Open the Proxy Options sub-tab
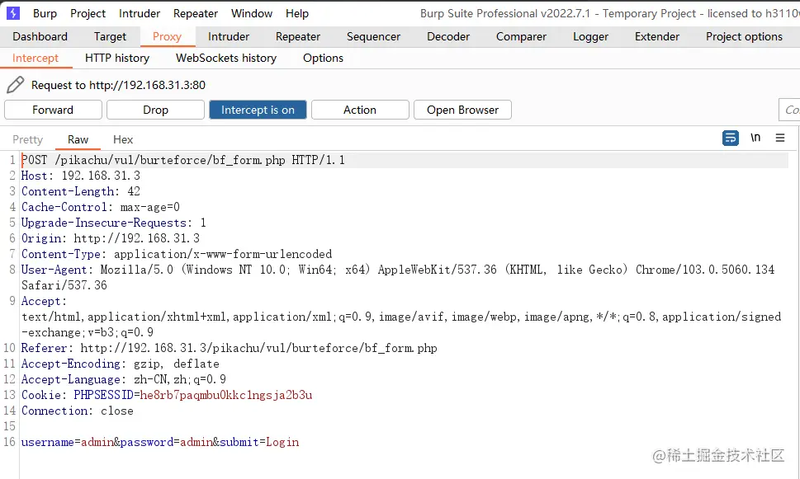The image size is (800, 479). point(323,58)
